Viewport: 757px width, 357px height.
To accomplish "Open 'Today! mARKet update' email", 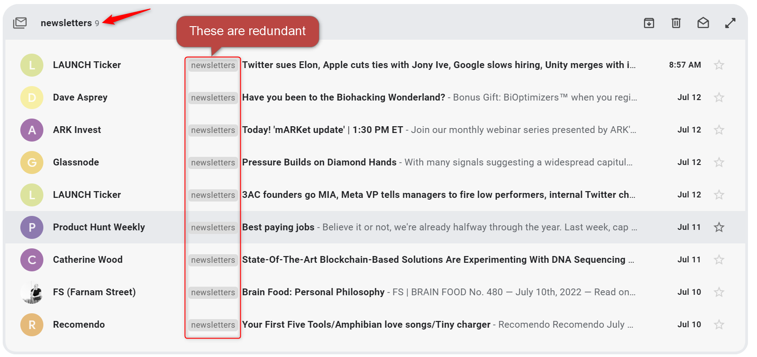I will (x=322, y=130).
